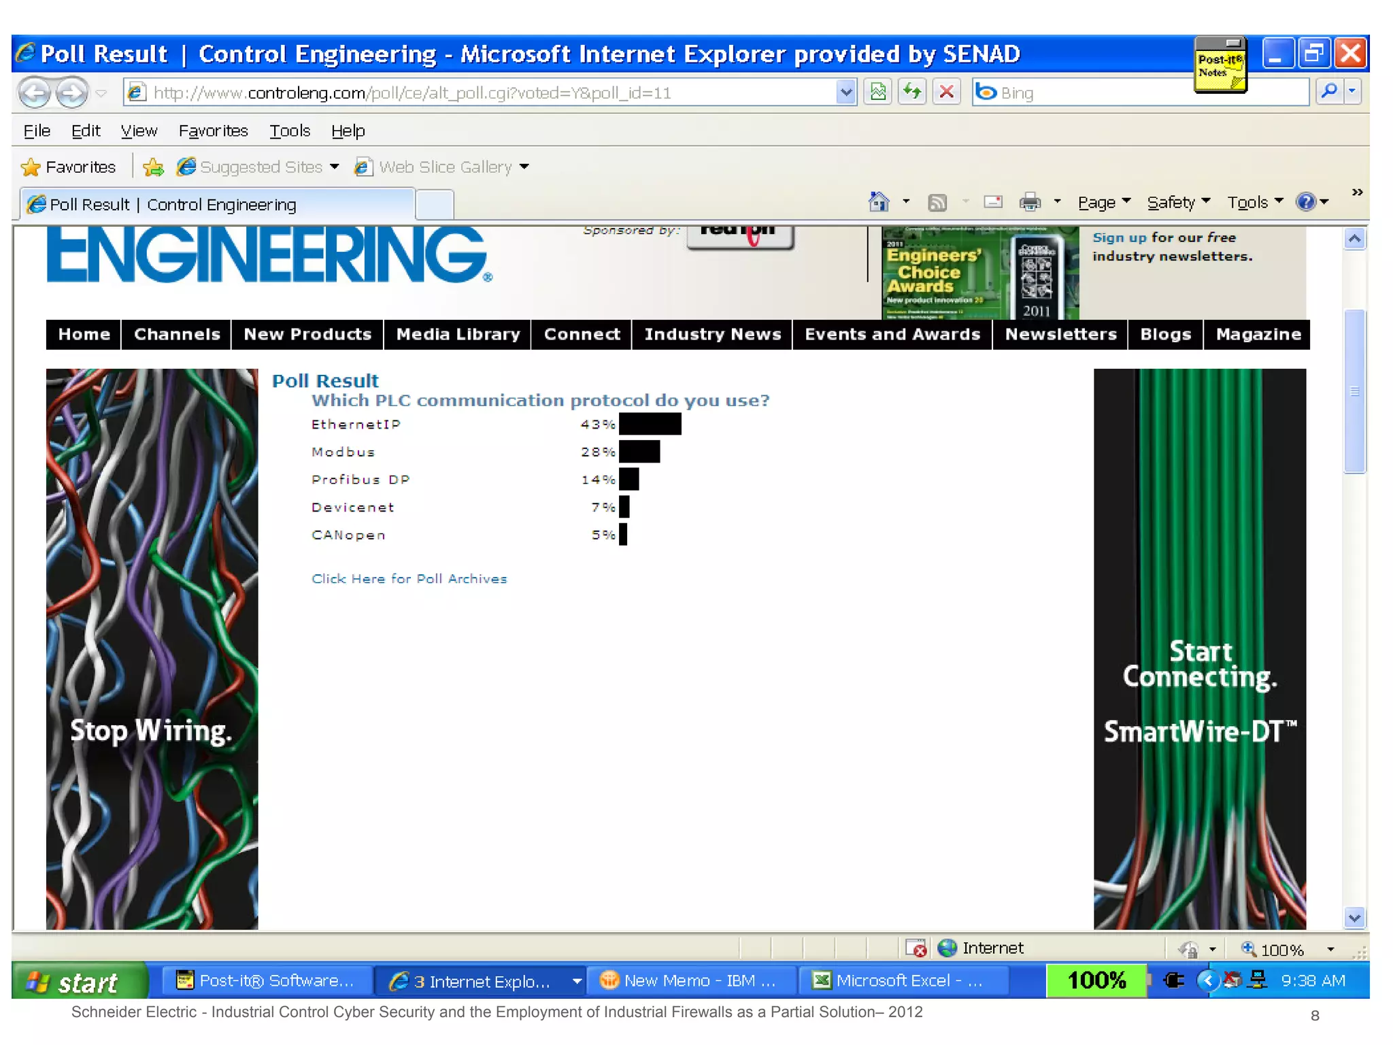Click the Blogs navigation link
The image size is (1393, 1045).
click(1166, 334)
